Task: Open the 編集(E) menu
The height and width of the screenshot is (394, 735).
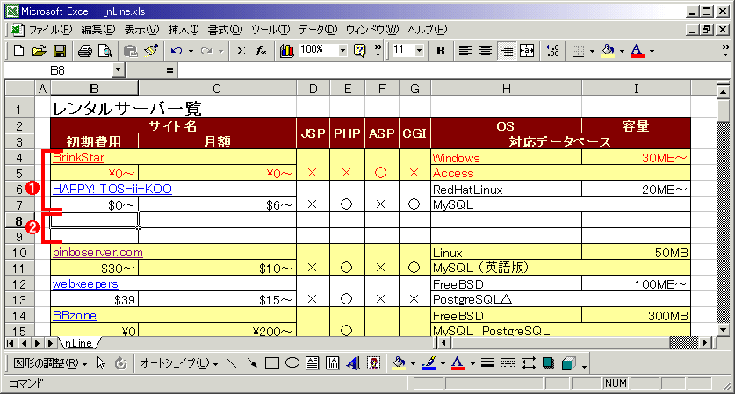Action: [98, 30]
